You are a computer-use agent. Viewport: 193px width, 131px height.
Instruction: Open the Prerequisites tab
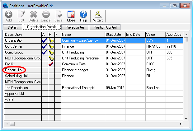click(x=75, y=27)
